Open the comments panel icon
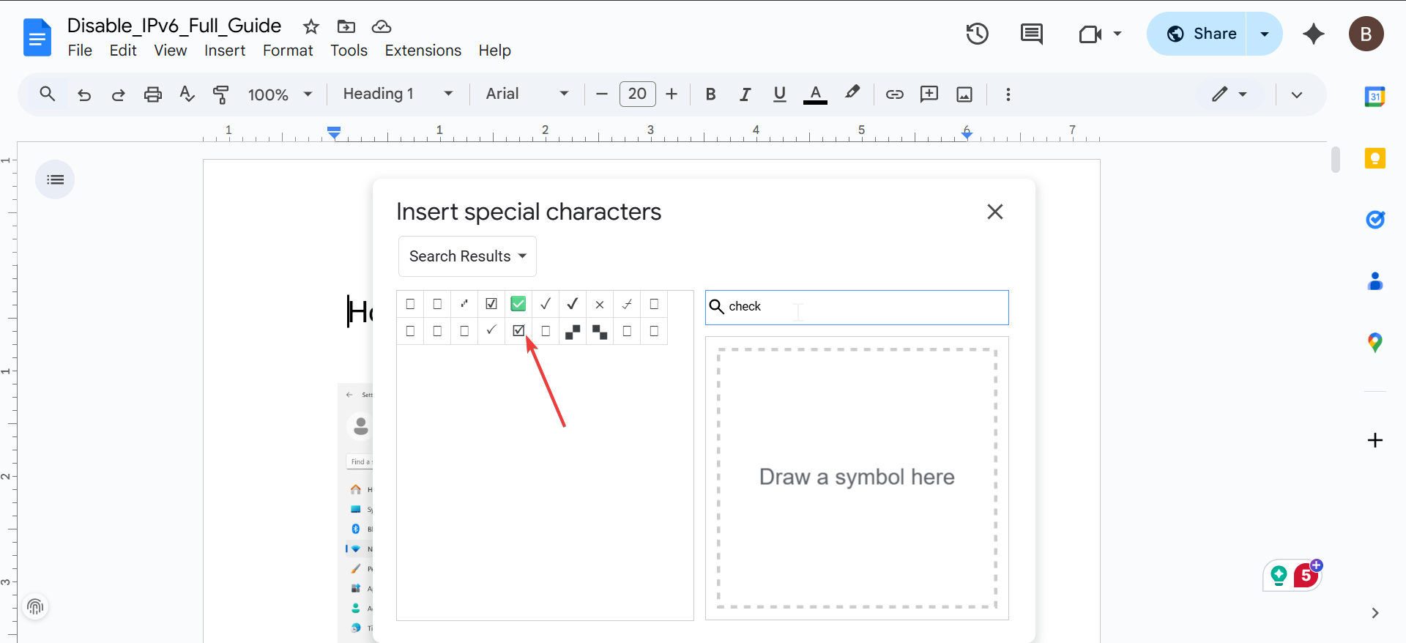The image size is (1406, 643). pyautogui.click(x=1031, y=34)
